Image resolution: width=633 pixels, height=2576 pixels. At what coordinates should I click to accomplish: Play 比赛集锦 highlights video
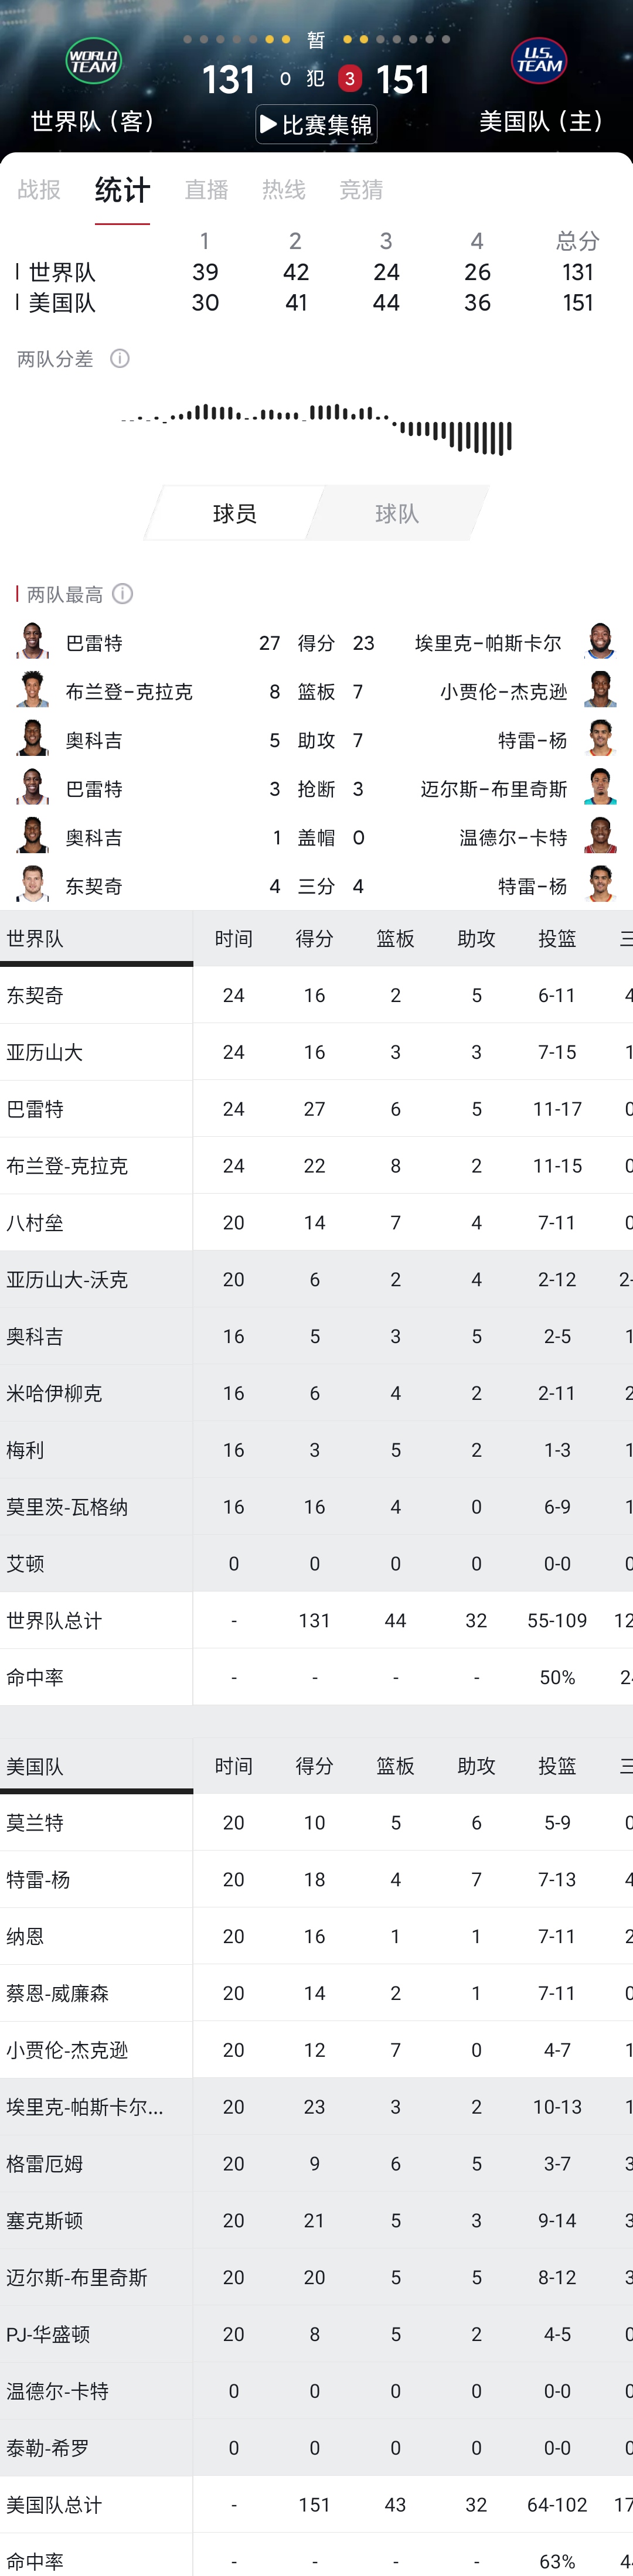[x=316, y=125]
